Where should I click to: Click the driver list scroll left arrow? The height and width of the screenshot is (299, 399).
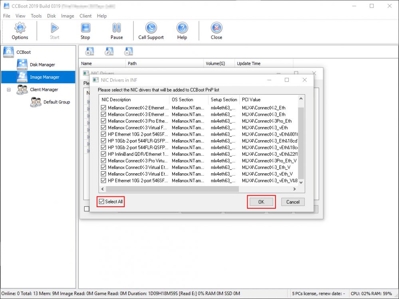pos(103,189)
